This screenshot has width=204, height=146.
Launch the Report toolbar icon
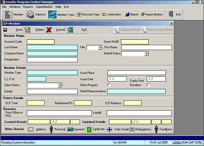127,14
